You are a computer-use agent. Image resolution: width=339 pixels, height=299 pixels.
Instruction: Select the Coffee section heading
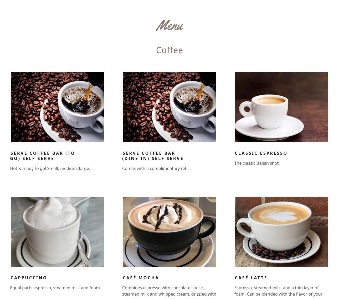tap(169, 50)
